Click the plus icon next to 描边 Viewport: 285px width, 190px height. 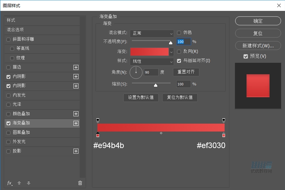click(76, 67)
